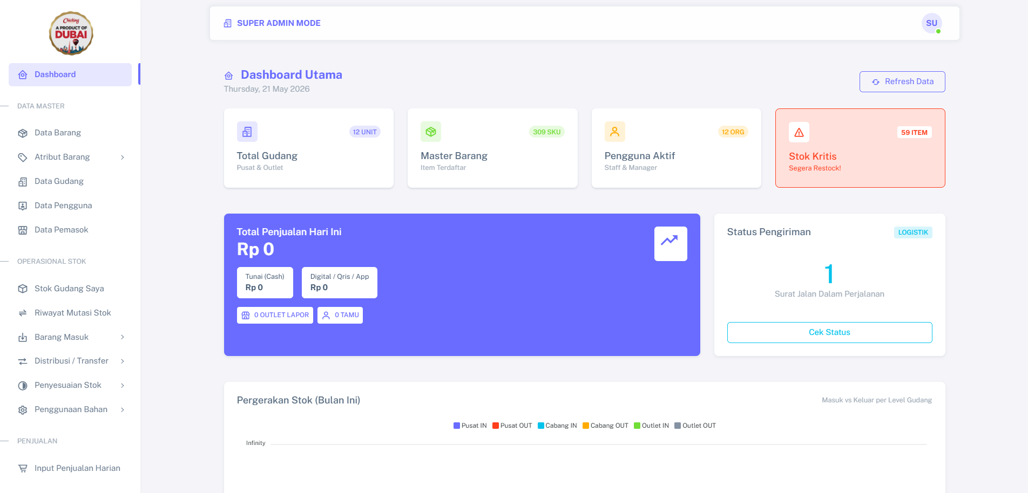Expand the Atribut Barang submenu chevron
The image size is (1028, 493).
point(123,158)
